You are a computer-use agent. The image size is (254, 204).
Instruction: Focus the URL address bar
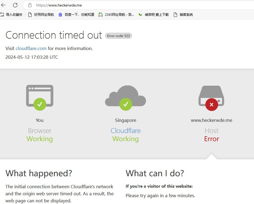click(138, 5)
